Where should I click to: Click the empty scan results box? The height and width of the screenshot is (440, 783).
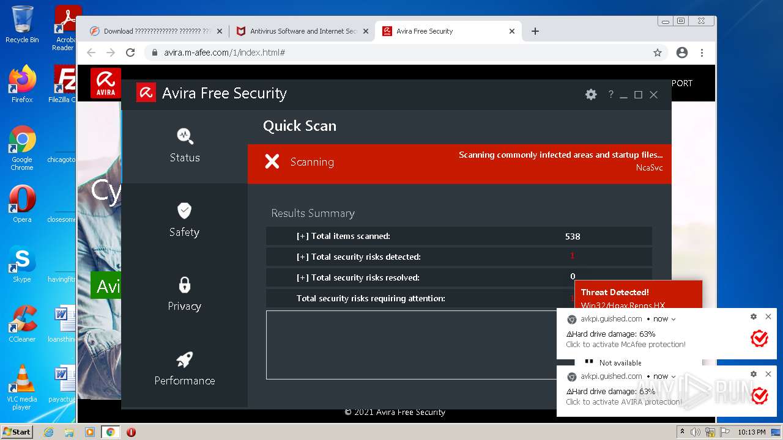[x=412, y=345]
